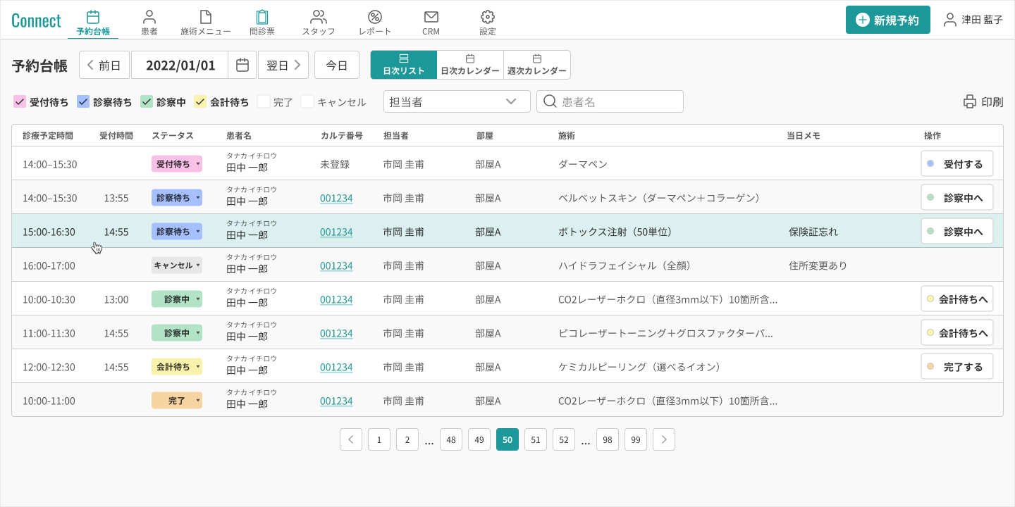Click the printer icon for 印刷
The height and width of the screenshot is (507, 1015).
point(971,101)
